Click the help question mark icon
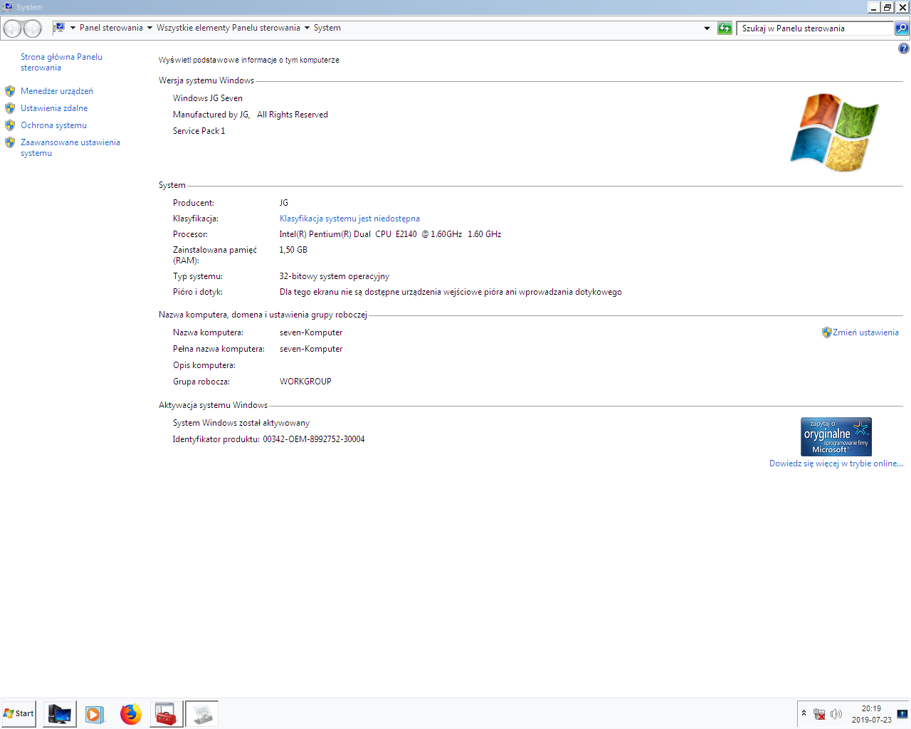 click(x=903, y=48)
